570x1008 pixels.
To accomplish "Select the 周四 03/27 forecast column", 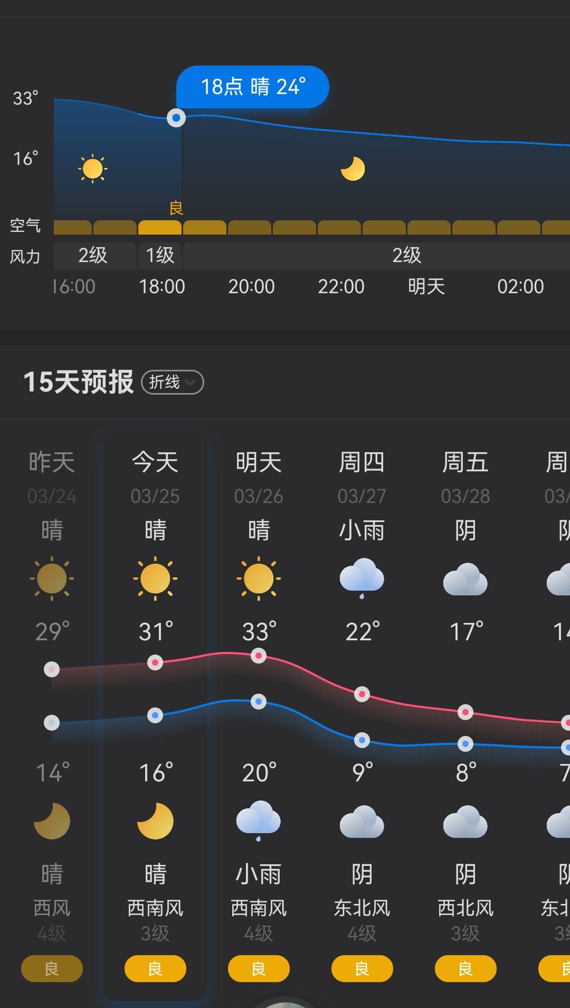I will (362, 475).
